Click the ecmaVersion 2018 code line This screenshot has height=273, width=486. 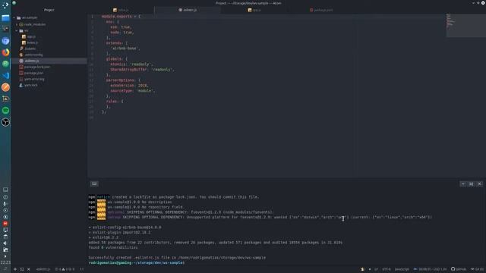coord(130,86)
